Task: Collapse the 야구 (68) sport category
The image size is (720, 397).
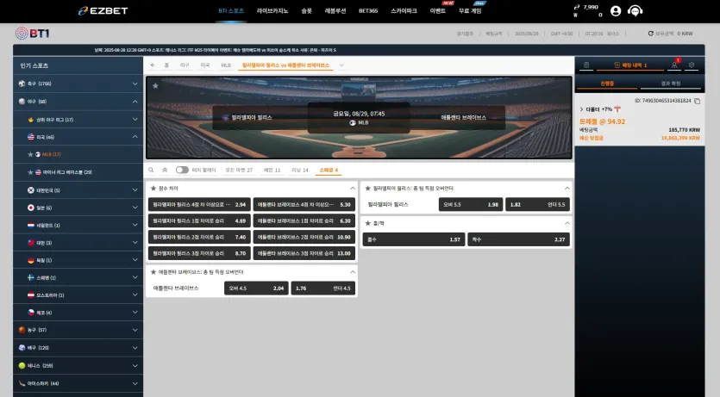Action: [x=78, y=102]
